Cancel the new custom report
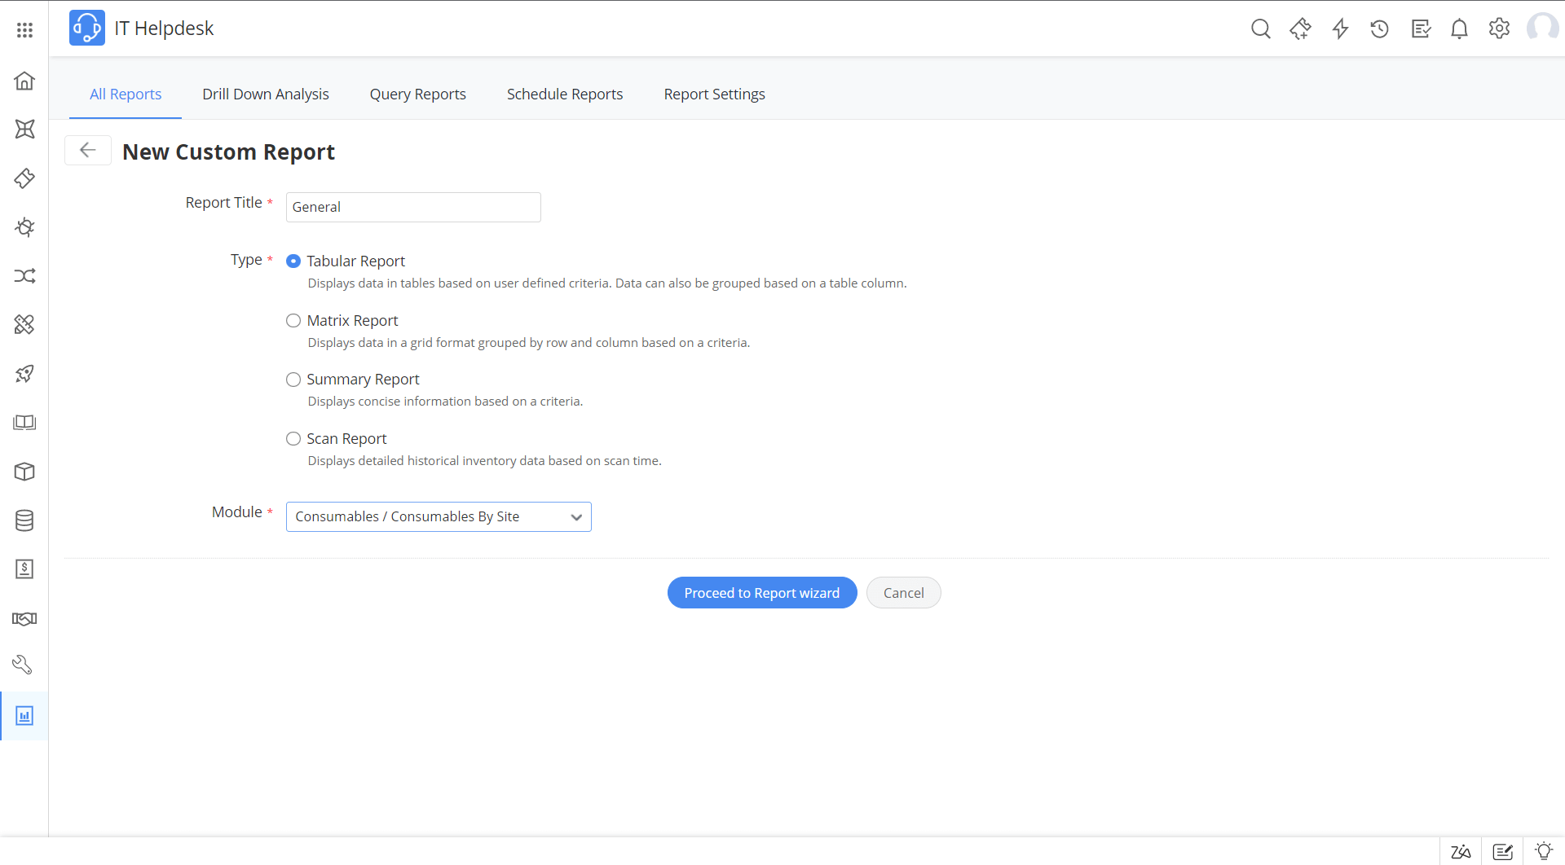 pyautogui.click(x=904, y=592)
